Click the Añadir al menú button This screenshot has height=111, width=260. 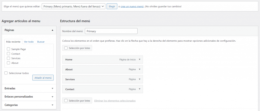tap(43, 78)
